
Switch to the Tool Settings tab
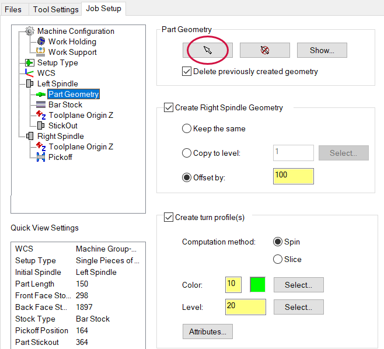55,9
